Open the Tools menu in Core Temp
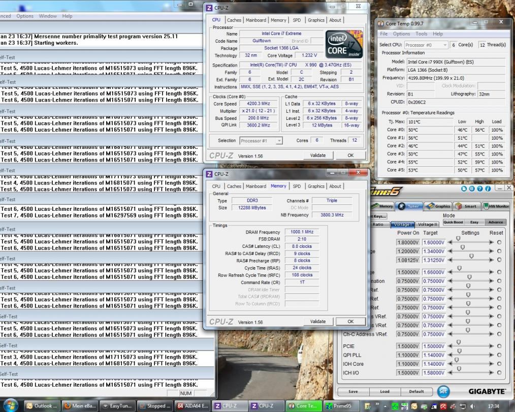Screen dimensions: 515x412 pyautogui.click(x=421, y=34)
